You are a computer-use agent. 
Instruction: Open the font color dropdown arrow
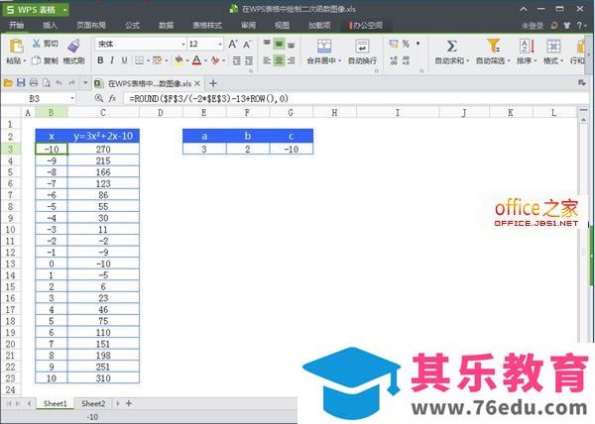point(205,60)
